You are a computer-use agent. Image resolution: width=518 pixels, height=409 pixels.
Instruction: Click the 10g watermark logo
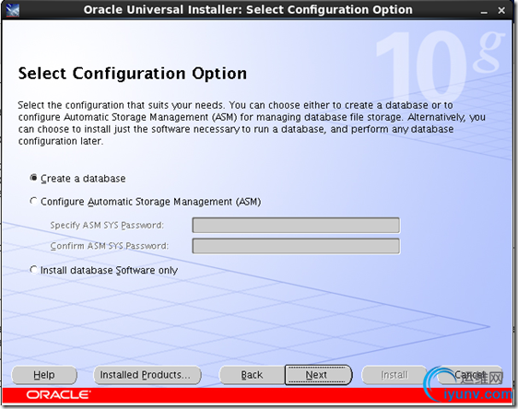440,65
